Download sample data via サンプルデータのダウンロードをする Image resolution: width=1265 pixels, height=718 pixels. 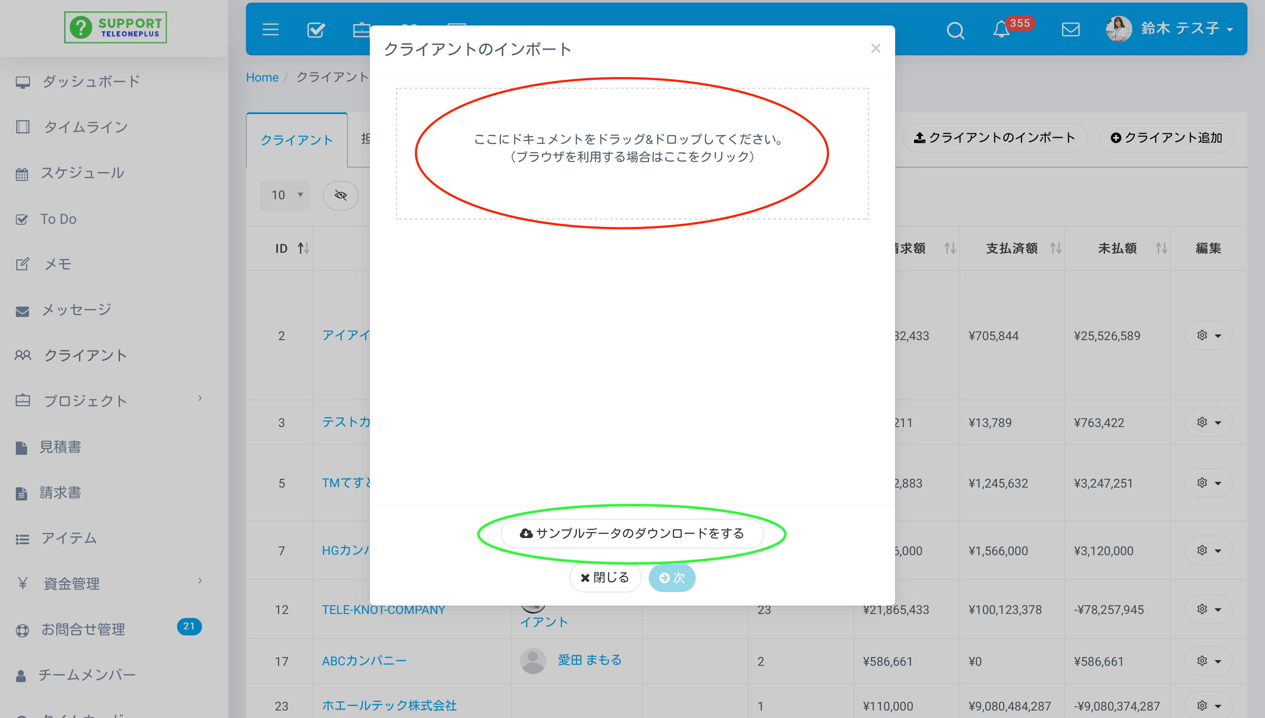(632, 533)
